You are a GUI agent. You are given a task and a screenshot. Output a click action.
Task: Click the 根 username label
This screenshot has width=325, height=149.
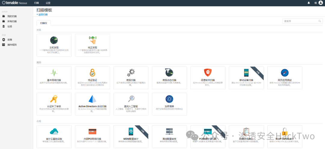[x=315, y=3]
